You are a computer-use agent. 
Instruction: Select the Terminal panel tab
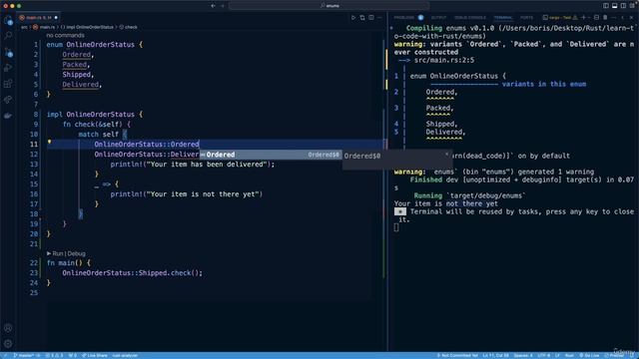click(503, 18)
